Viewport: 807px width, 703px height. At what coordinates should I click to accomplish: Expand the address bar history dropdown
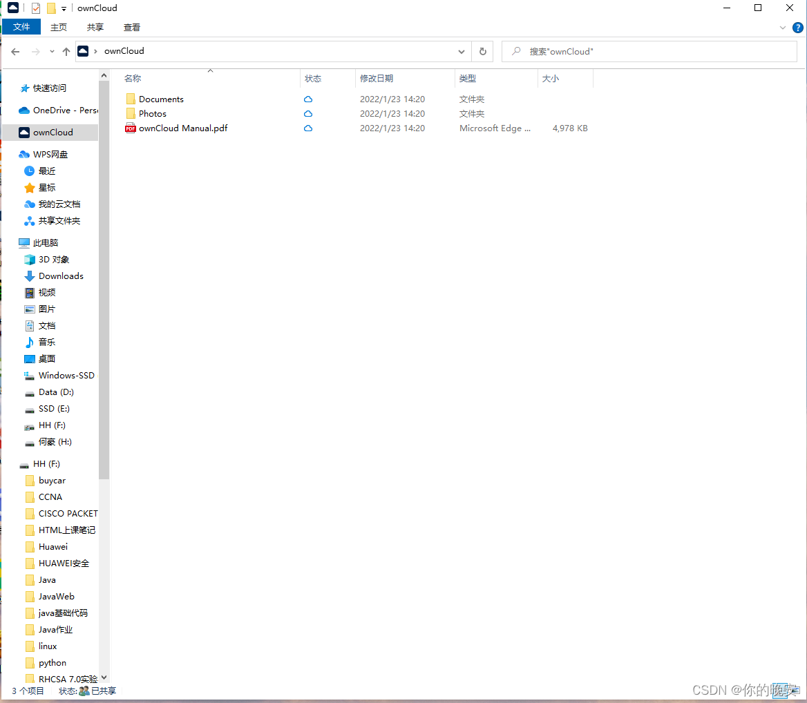[461, 51]
